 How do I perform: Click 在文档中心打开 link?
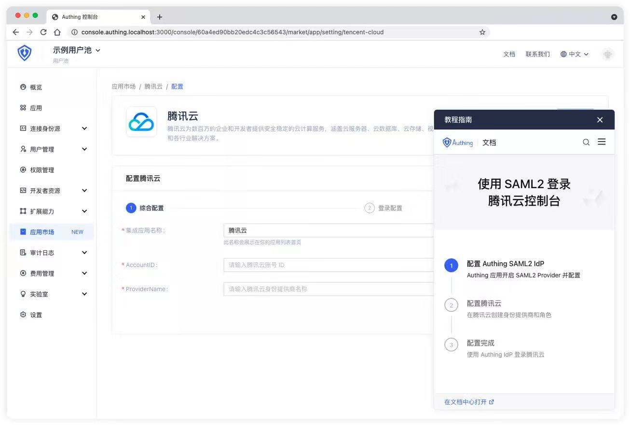[469, 402]
